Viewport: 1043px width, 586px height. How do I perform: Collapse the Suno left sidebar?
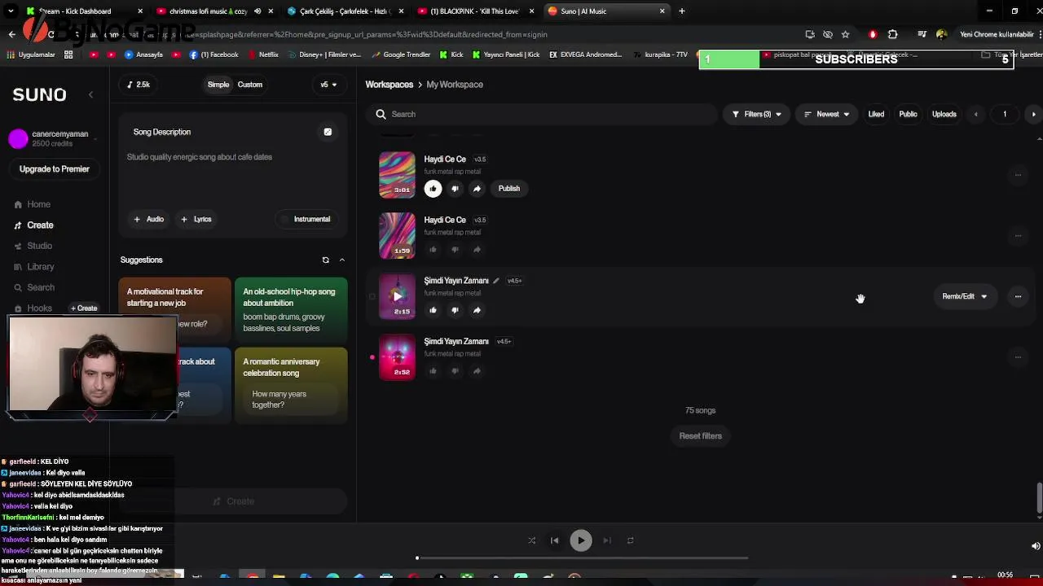(x=90, y=95)
